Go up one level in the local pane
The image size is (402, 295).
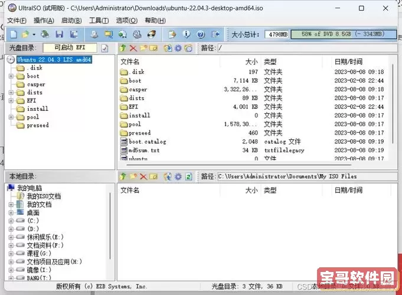coord(123,176)
